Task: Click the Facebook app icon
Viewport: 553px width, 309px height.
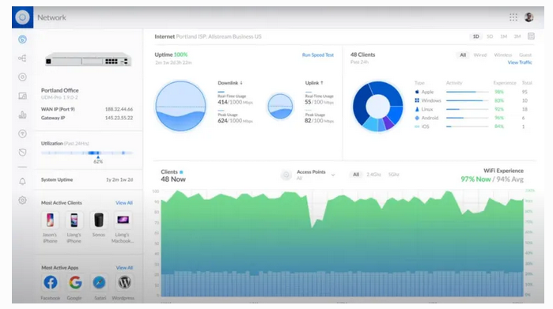Action: tap(51, 282)
